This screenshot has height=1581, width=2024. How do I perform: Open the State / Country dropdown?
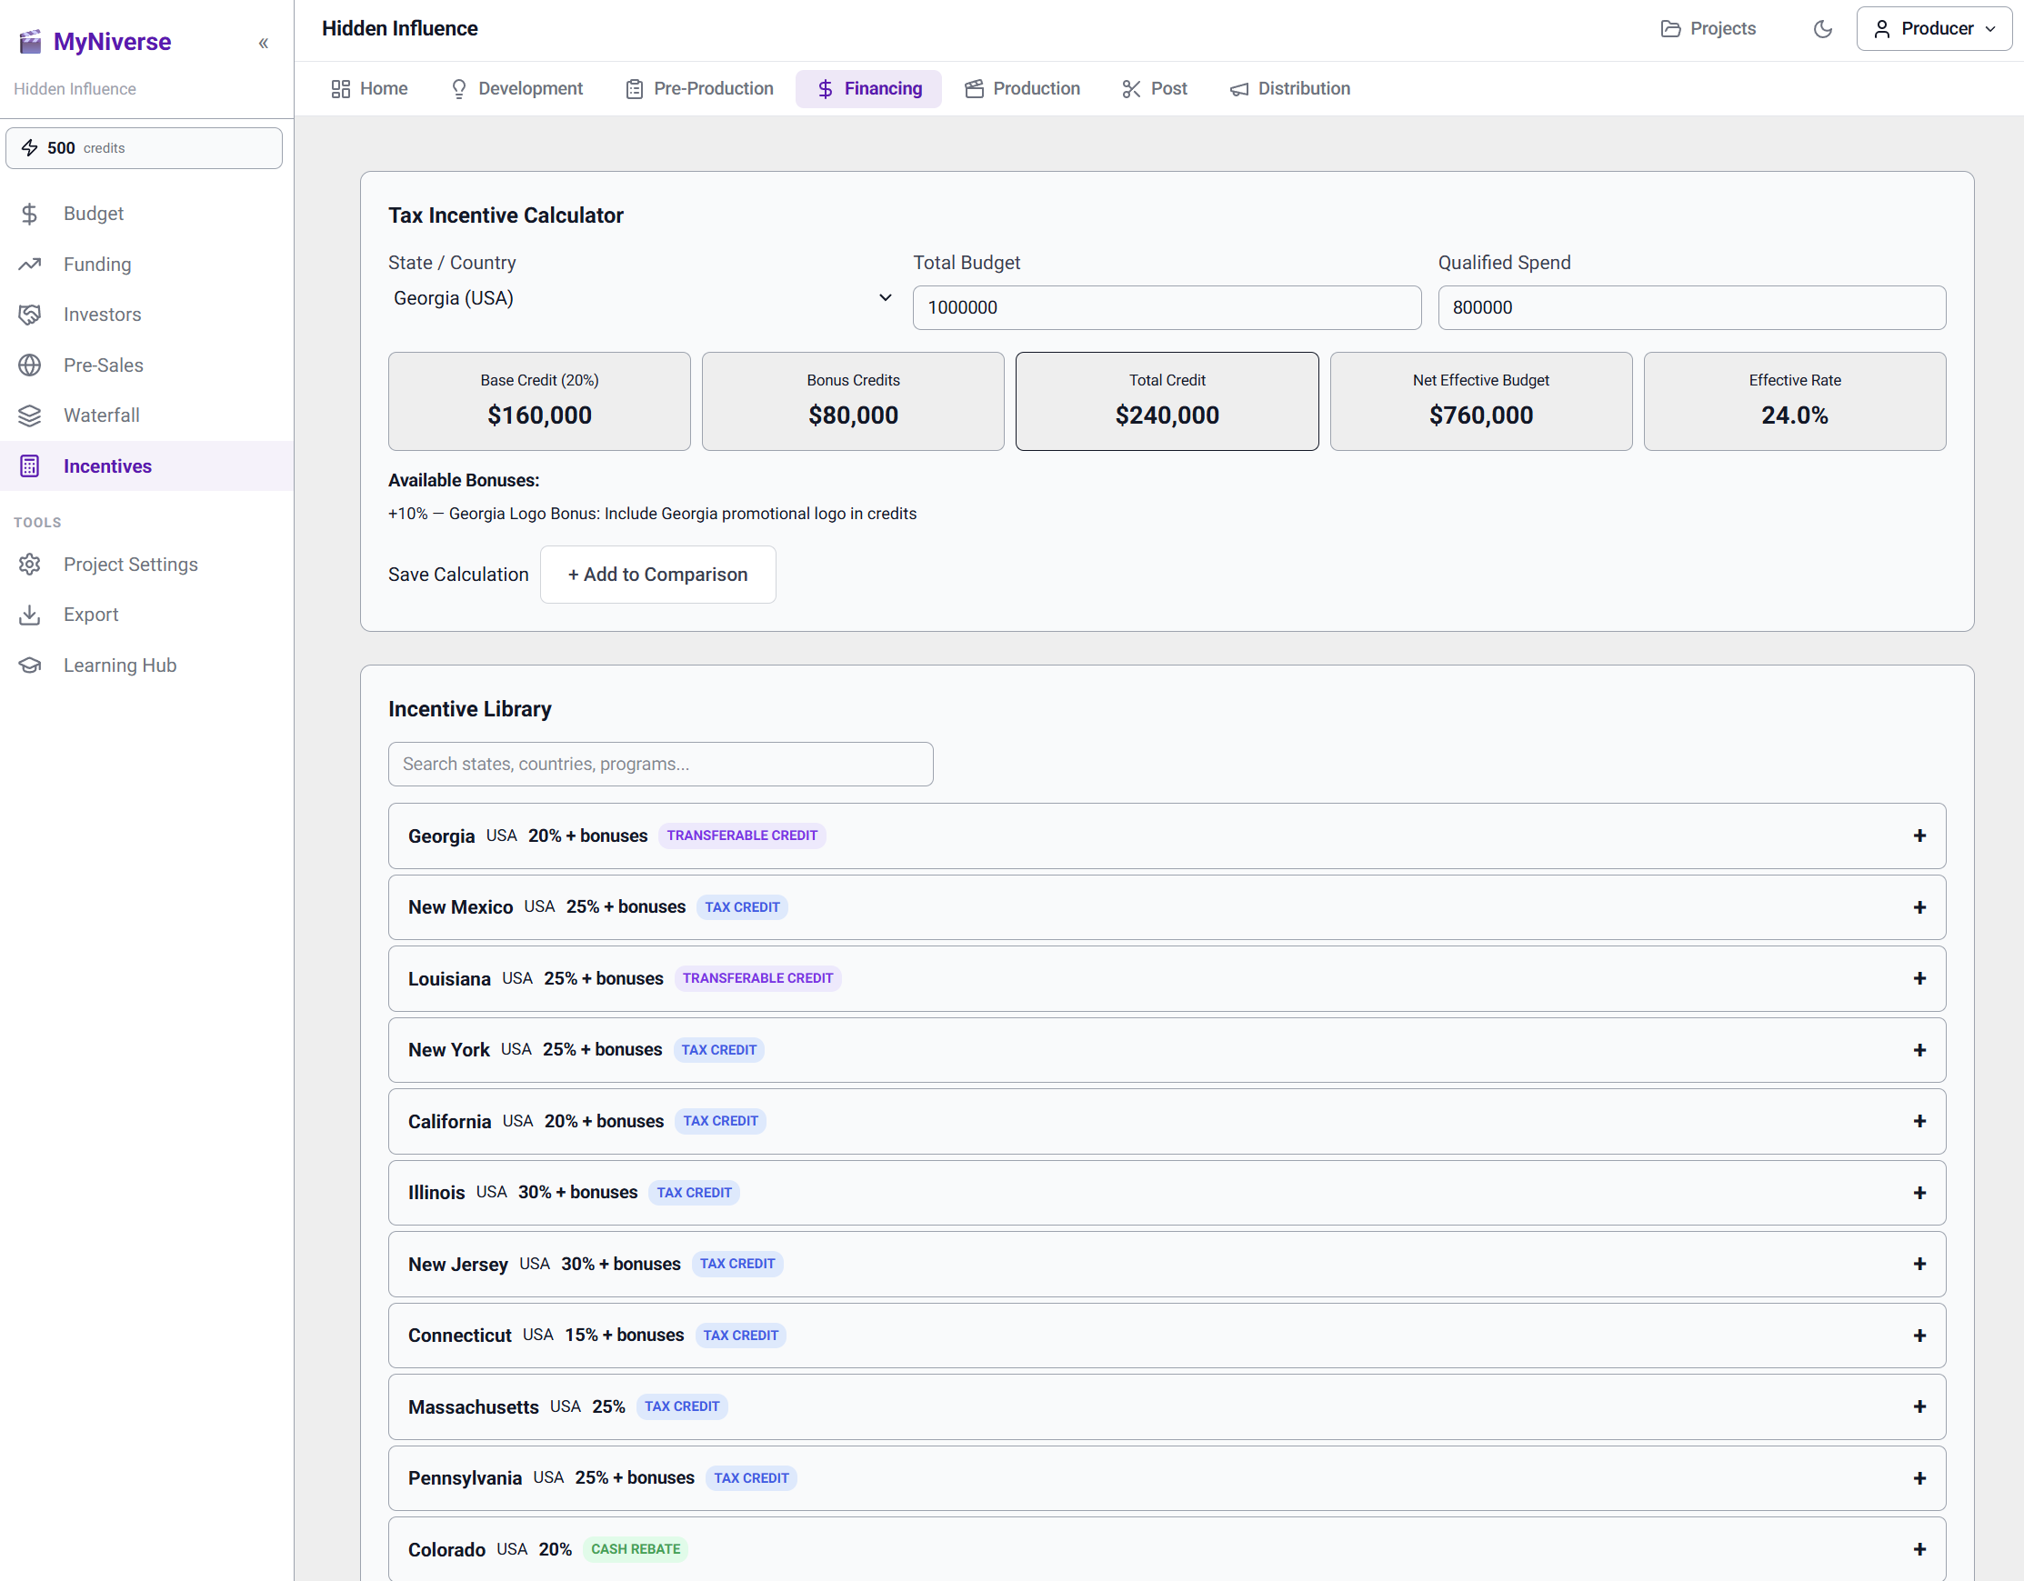pyautogui.click(x=641, y=298)
